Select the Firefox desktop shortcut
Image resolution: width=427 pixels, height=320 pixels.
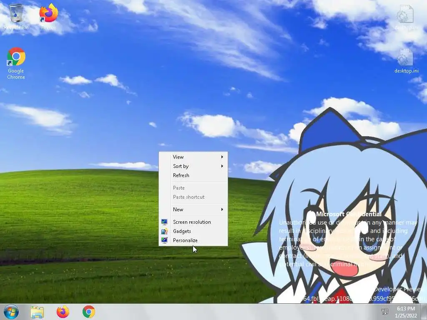[x=48, y=16]
